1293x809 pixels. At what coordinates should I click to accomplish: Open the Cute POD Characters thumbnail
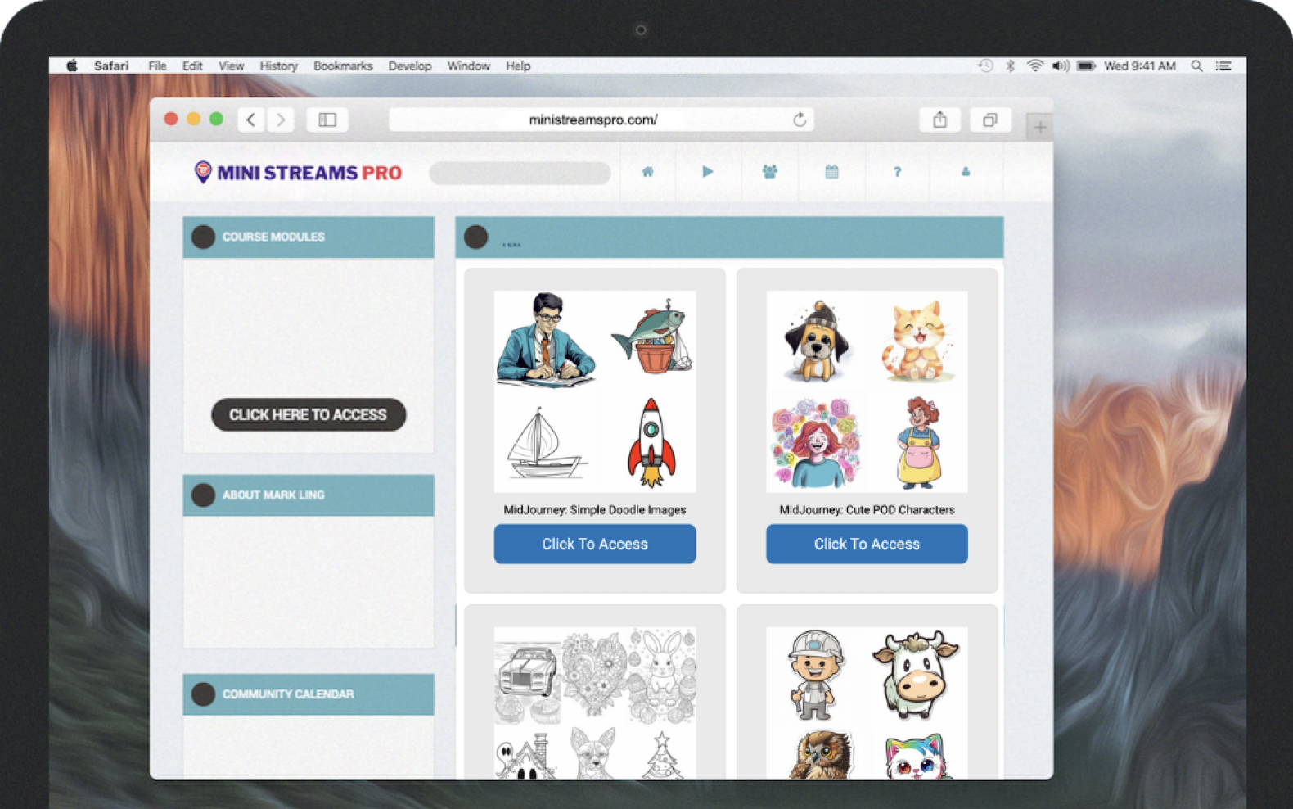867,391
